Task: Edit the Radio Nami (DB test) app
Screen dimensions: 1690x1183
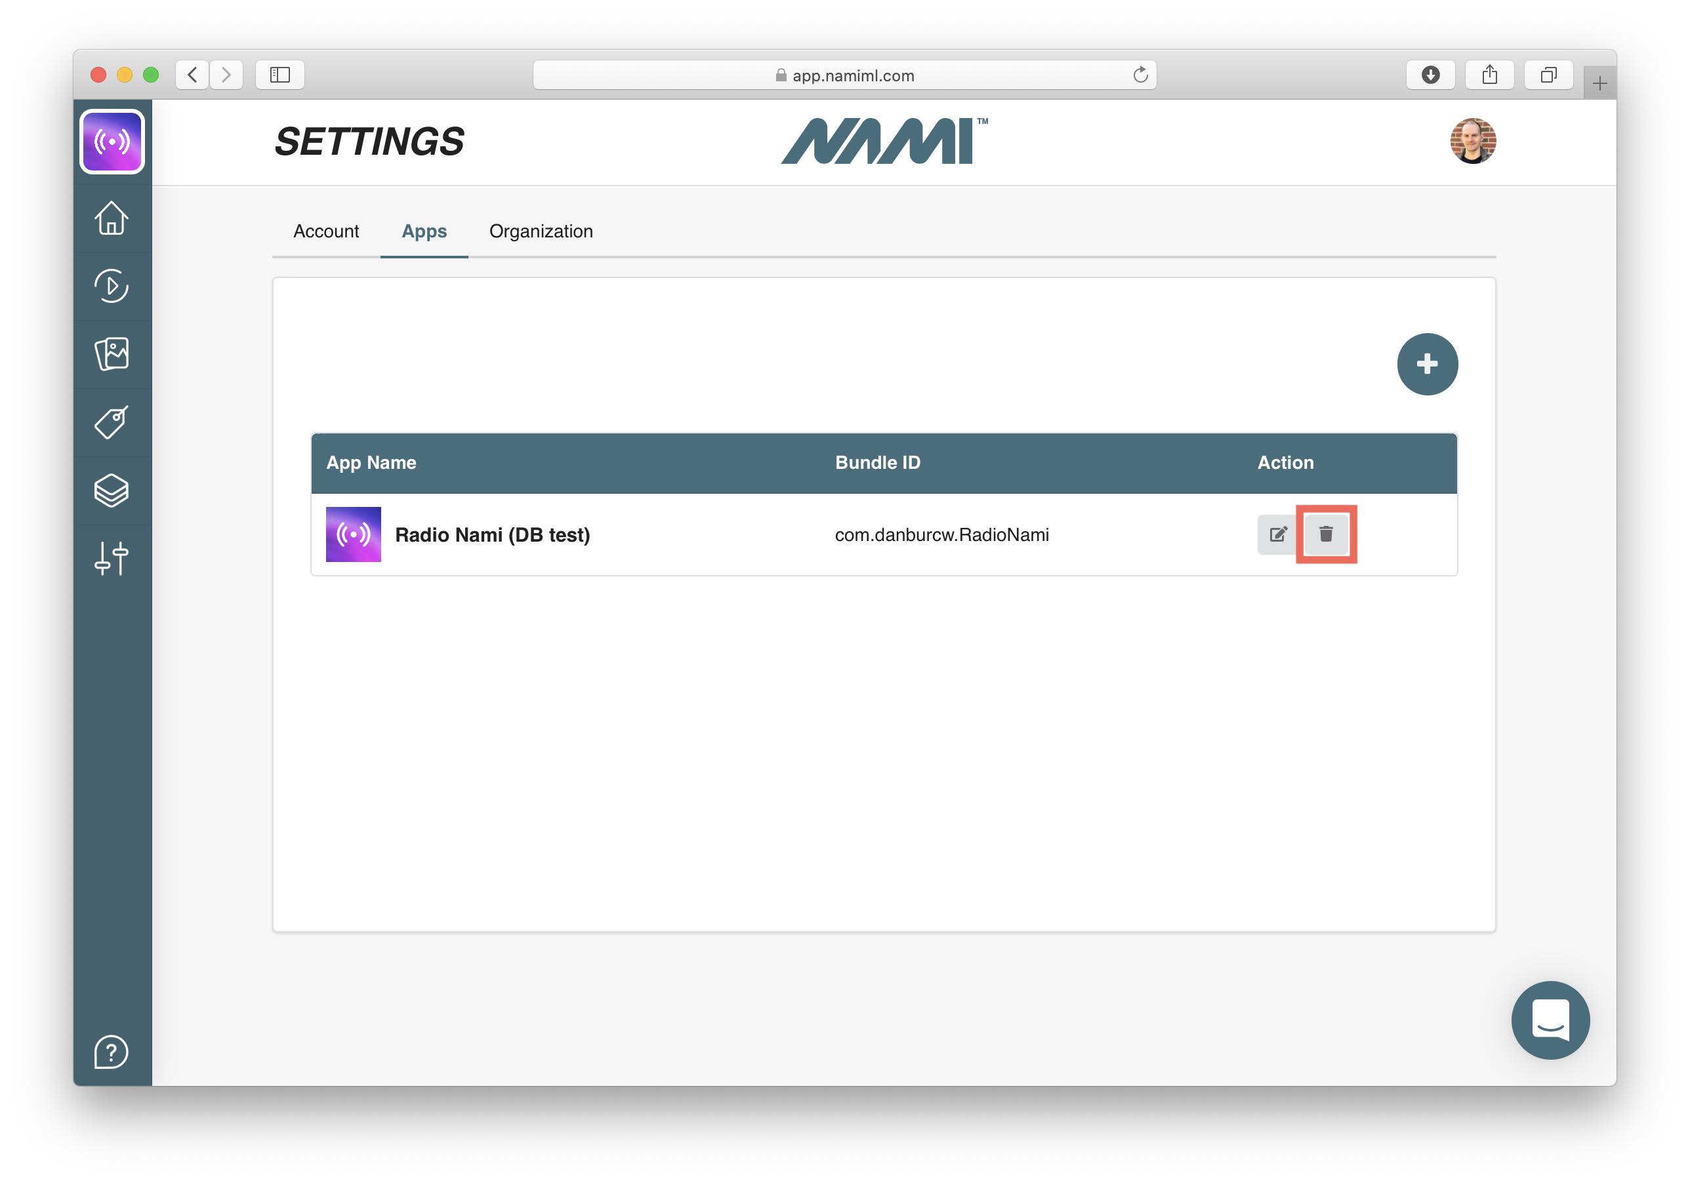Action: coord(1278,534)
